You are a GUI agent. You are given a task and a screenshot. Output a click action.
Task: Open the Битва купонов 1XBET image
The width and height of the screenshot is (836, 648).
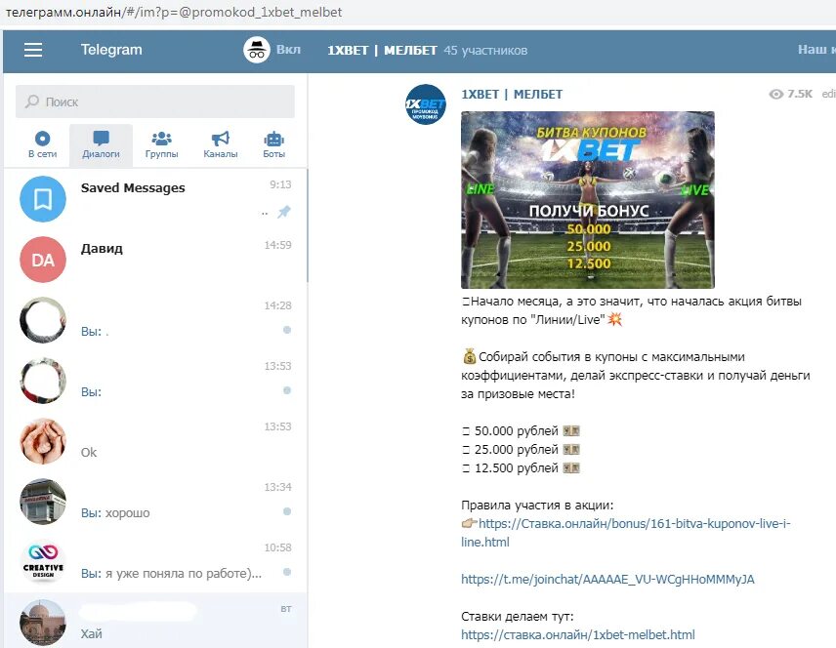(588, 200)
